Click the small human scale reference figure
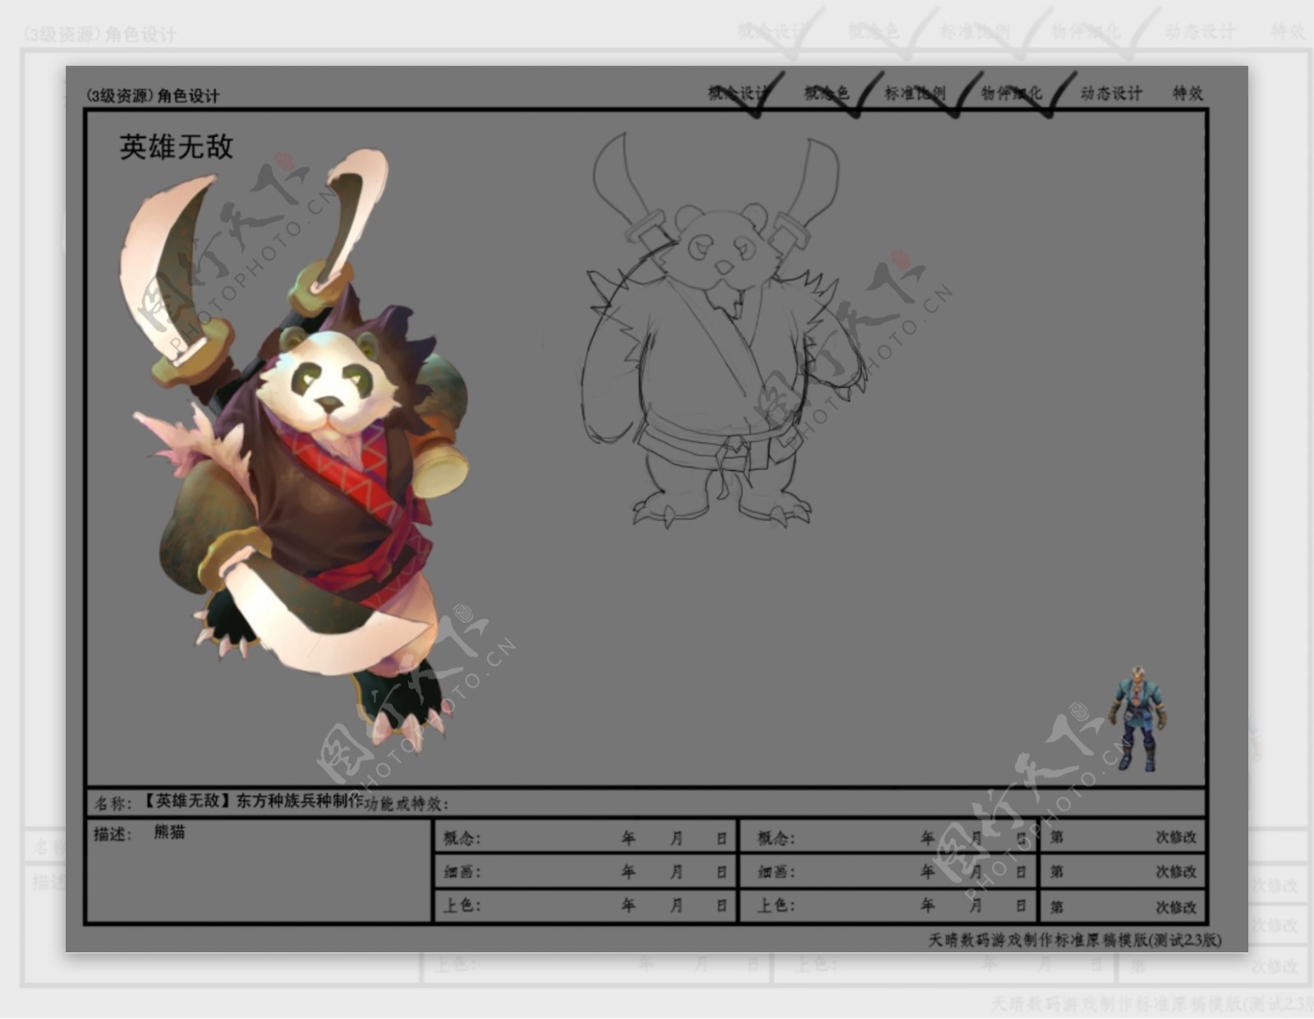The image size is (1314, 1019). (1139, 719)
